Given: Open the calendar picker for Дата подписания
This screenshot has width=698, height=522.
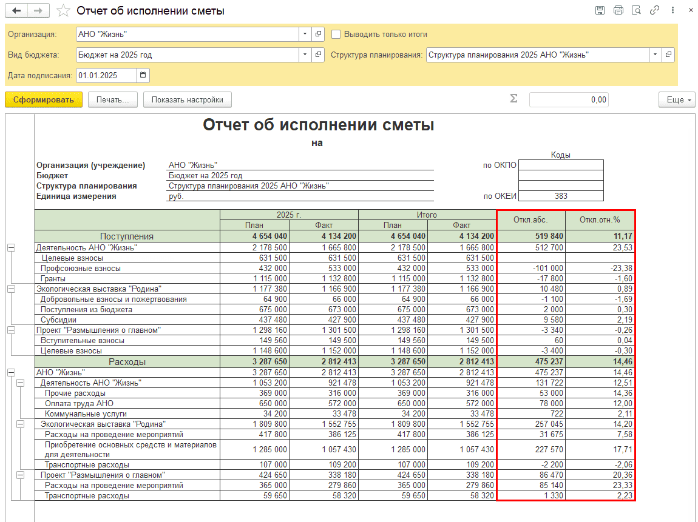Looking at the screenshot, I should 143,75.
